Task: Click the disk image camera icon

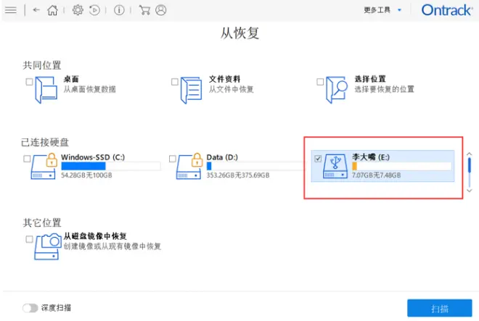Action: pyautogui.click(x=47, y=246)
